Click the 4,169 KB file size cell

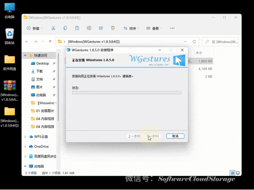pos(205,69)
